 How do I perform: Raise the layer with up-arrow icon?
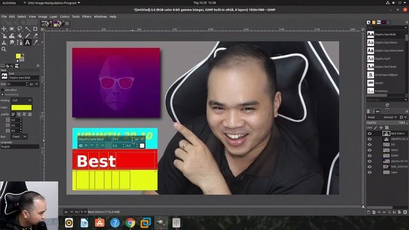[379, 212]
